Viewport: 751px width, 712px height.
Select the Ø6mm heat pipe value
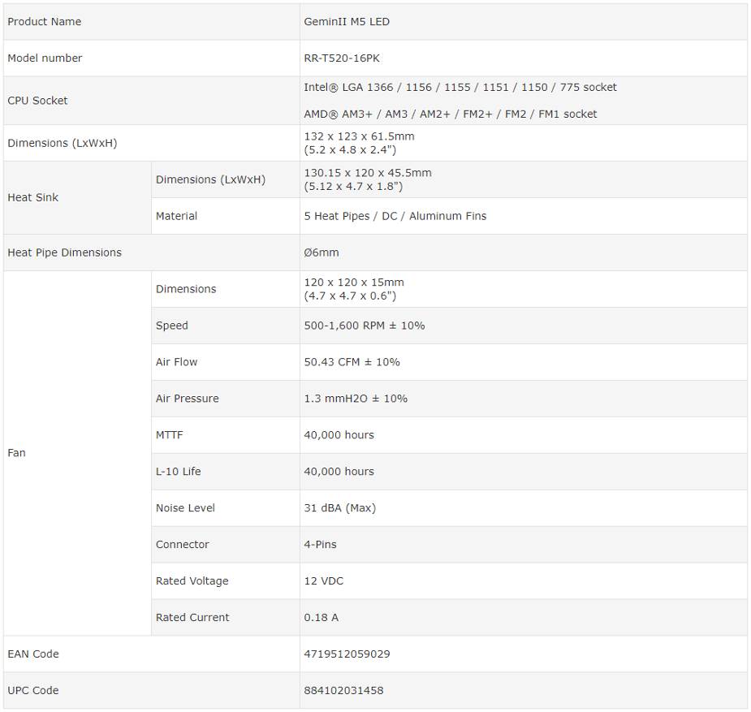[322, 252]
